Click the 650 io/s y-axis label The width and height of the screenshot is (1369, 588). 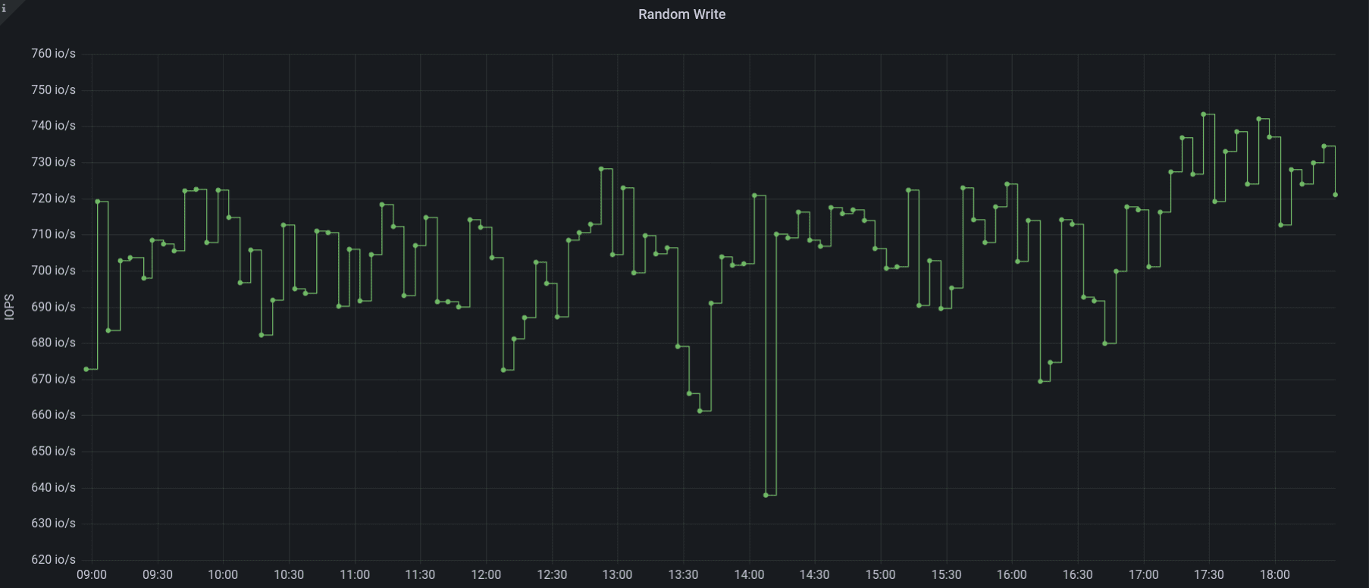[53, 451]
